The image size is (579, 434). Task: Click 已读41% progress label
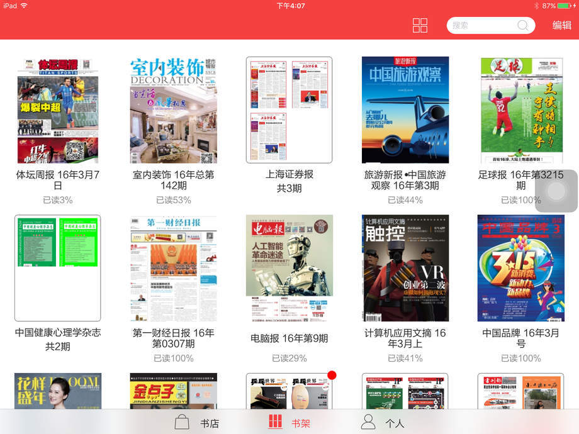[405, 358]
